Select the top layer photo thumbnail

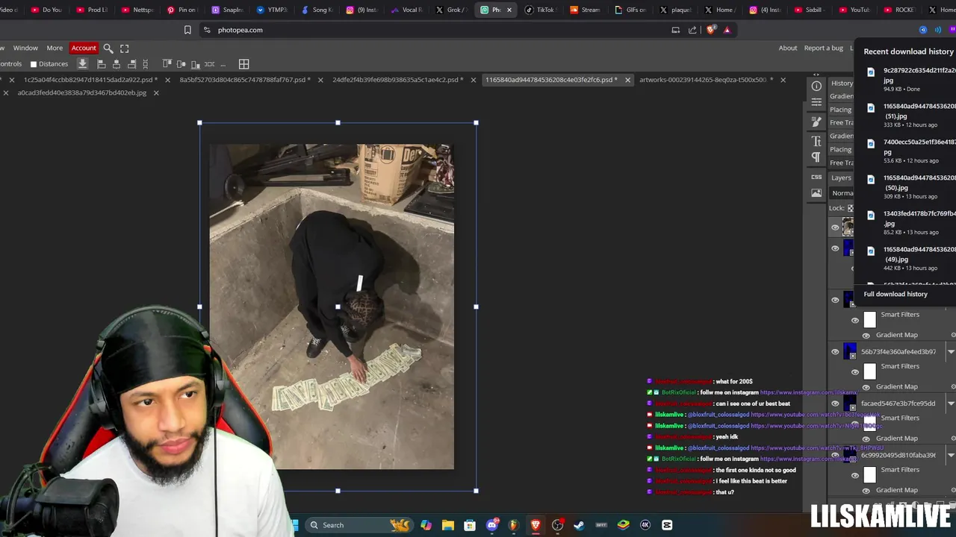point(848,227)
